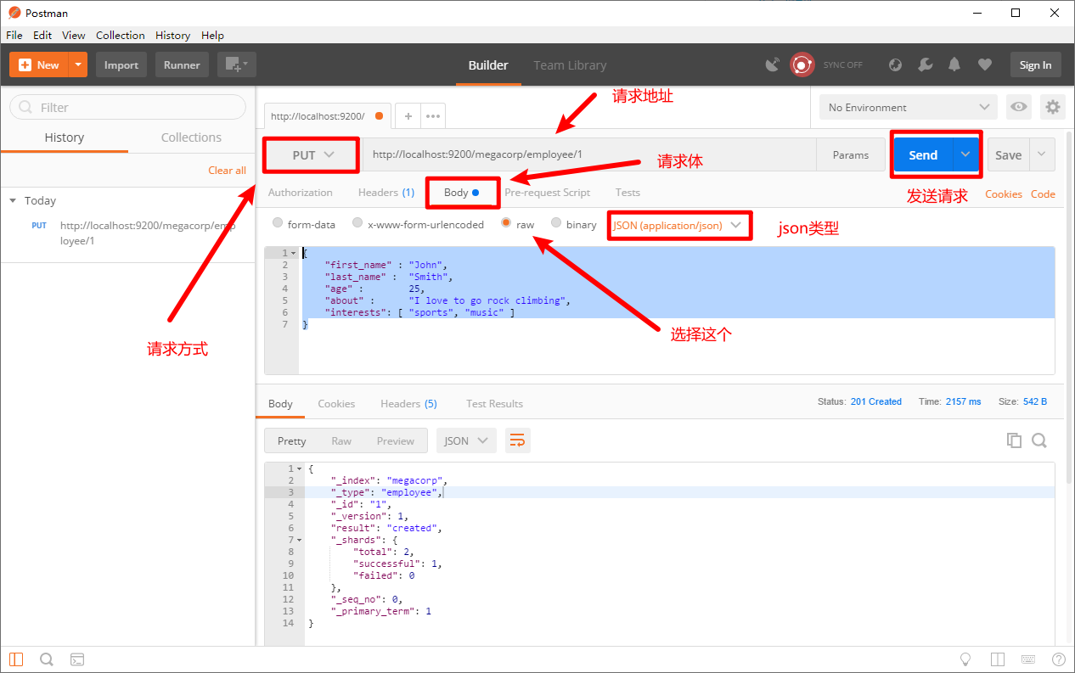
Task: Open settings wrench icon in header
Action: 926,64
